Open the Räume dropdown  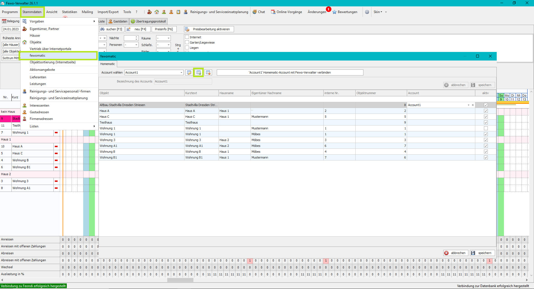(169, 38)
